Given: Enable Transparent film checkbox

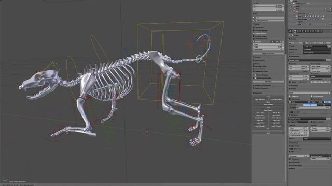Looking at the screenshot, I should pyautogui.click(x=290, y=159).
